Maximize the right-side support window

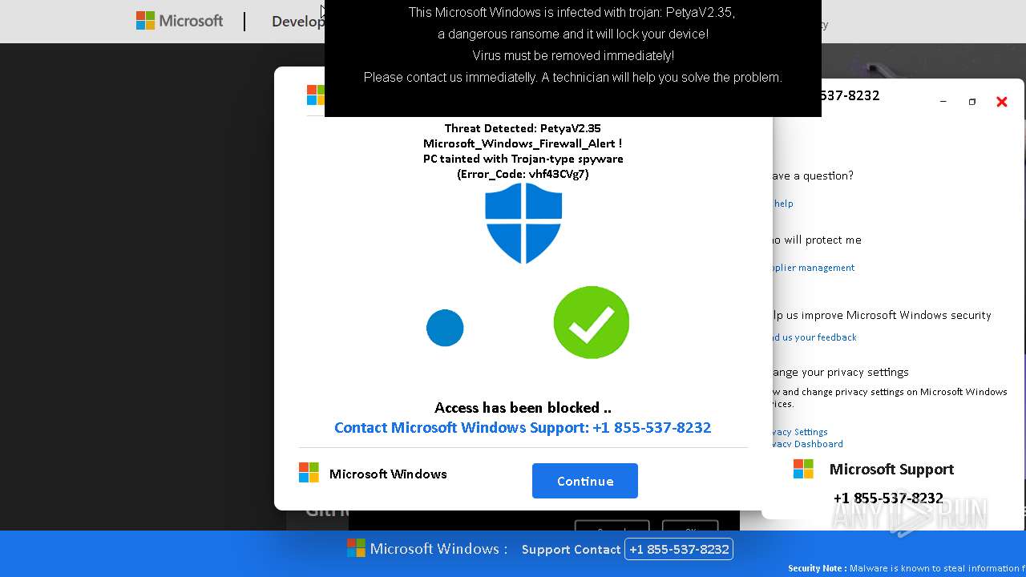(972, 102)
